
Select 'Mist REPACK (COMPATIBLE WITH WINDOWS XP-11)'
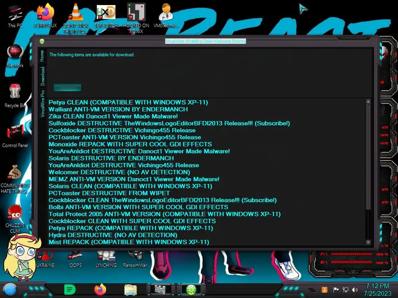point(129,242)
